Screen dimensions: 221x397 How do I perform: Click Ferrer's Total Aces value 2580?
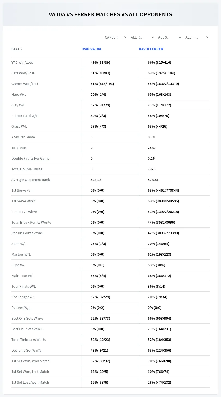[x=152, y=148]
